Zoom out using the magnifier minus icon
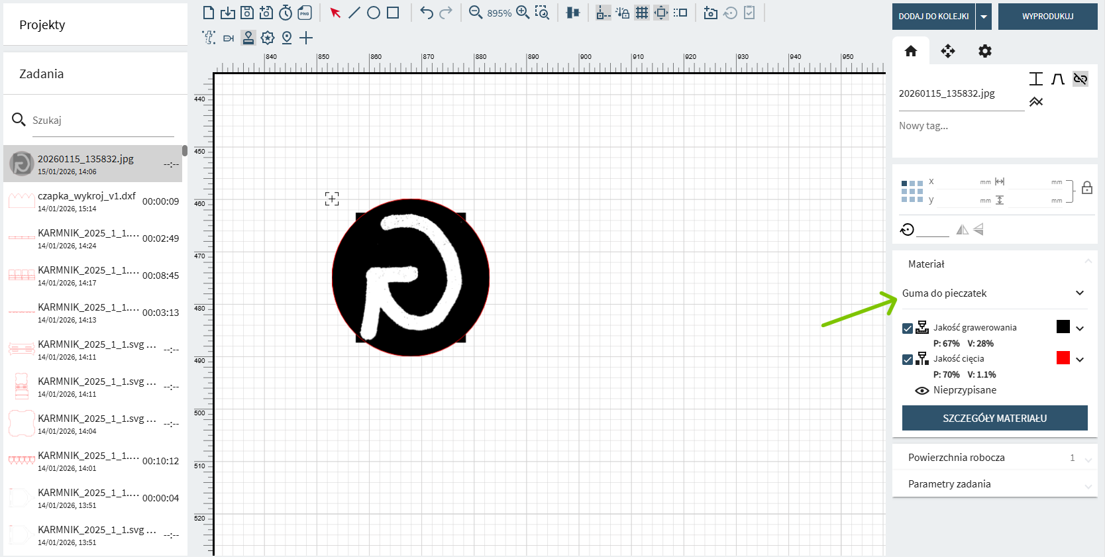The image size is (1105, 557). [475, 13]
